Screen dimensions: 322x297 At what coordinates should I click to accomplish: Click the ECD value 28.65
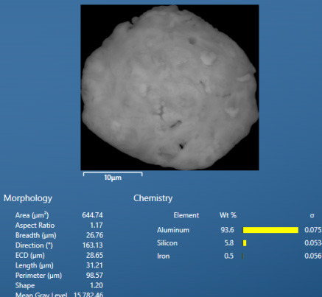point(94,256)
